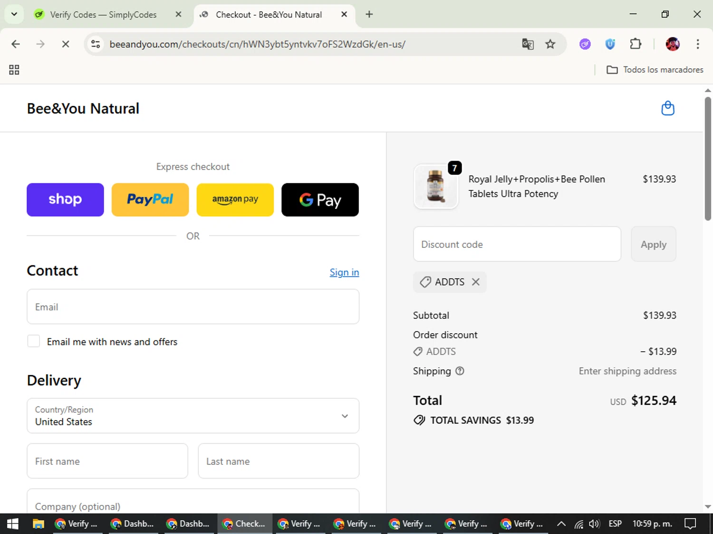Screen dimensions: 713x534
Task: Open the Extensions puzzle icon
Action: coord(636,44)
